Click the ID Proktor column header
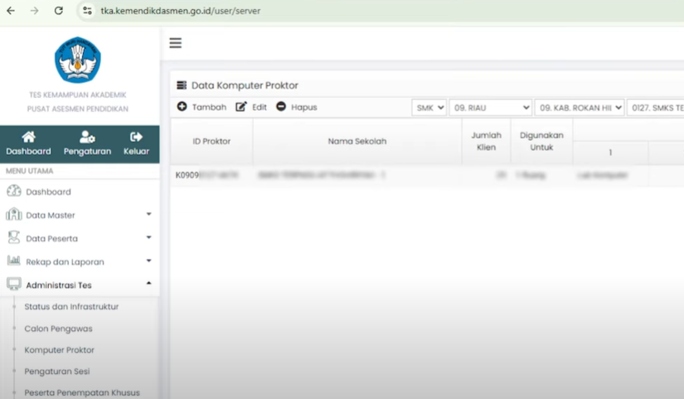This screenshot has width=684, height=399. point(211,141)
